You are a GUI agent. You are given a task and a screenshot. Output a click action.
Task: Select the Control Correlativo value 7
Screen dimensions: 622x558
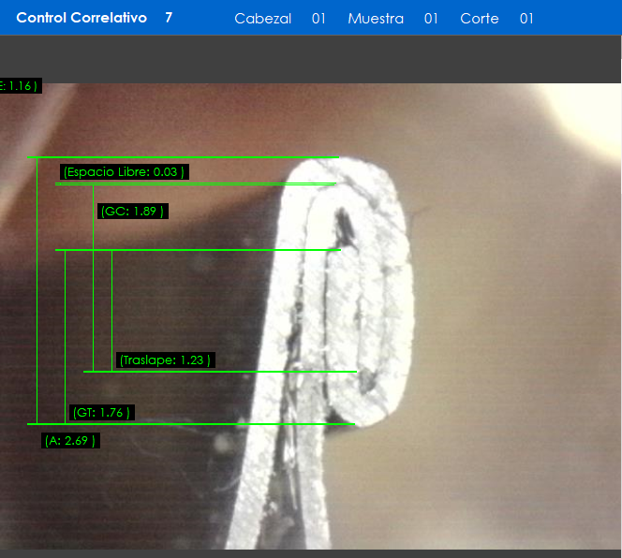(169, 18)
